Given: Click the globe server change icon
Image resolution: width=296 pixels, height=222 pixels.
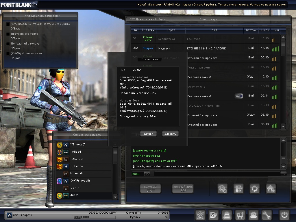Looking at the screenshot, I should [x=222, y=188].
